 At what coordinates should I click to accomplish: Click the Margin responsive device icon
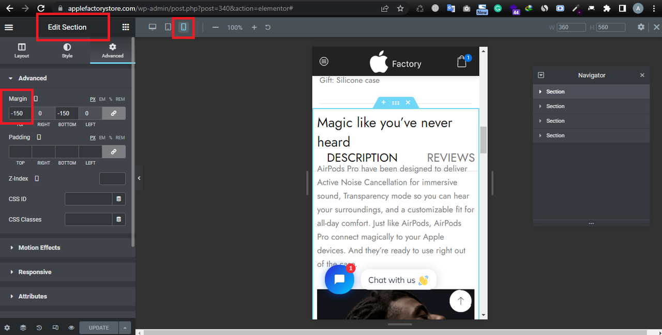(x=36, y=99)
